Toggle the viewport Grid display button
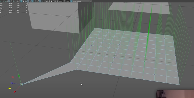Screen dimensions: 194x98 (x=9, y=1)
